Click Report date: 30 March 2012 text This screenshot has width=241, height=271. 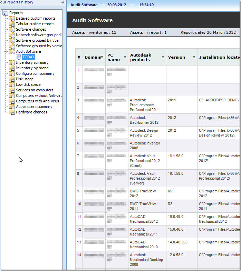tap(208, 32)
